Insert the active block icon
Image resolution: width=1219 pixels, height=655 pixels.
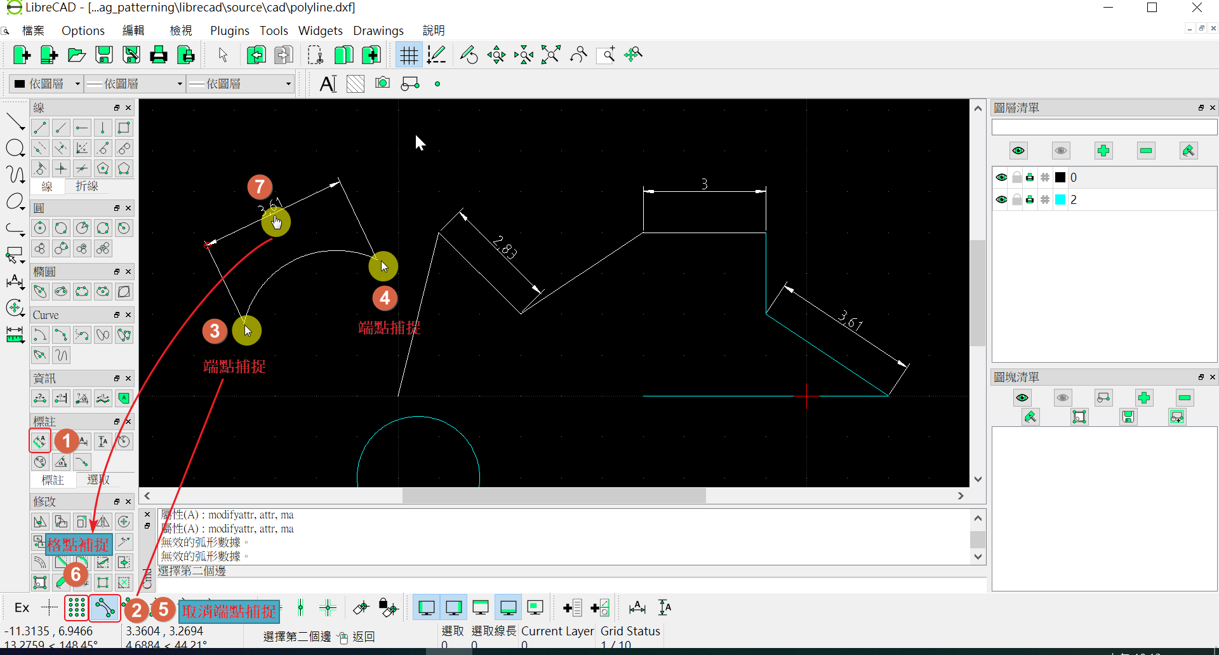coord(1177,417)
